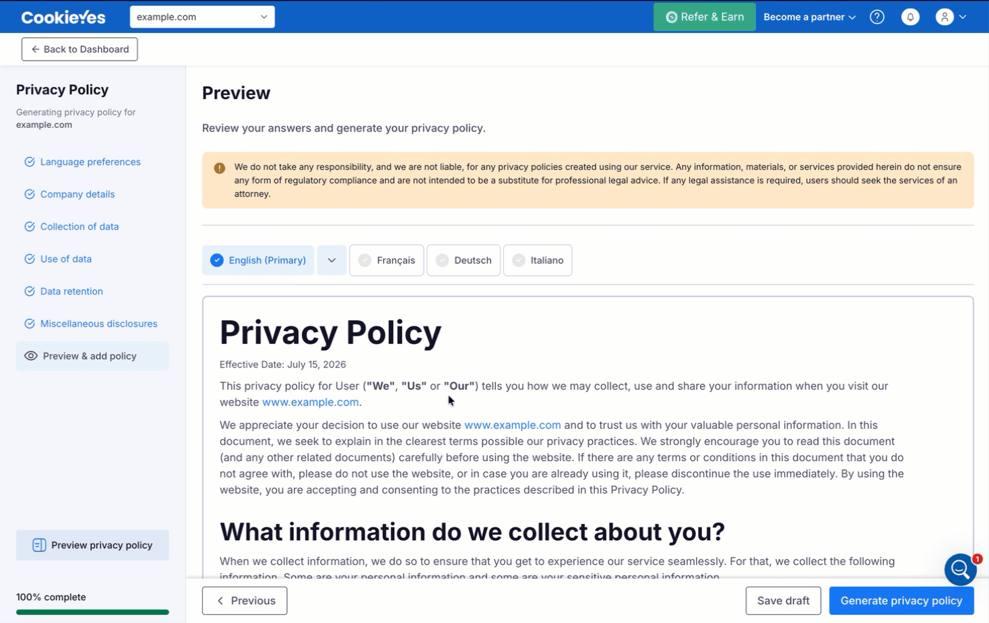Select the Français language checkmark
Screen dimensions: 989x623
coord(365,260)
